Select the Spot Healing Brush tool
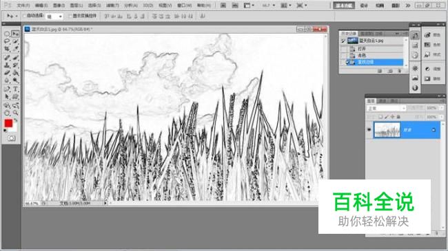The image size is (448, 251). 7,58
